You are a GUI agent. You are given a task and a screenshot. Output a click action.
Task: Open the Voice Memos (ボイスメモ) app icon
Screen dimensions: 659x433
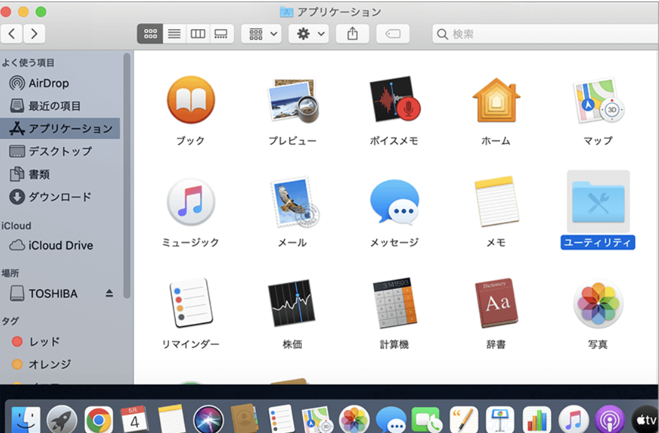click(x=394, y=101)
